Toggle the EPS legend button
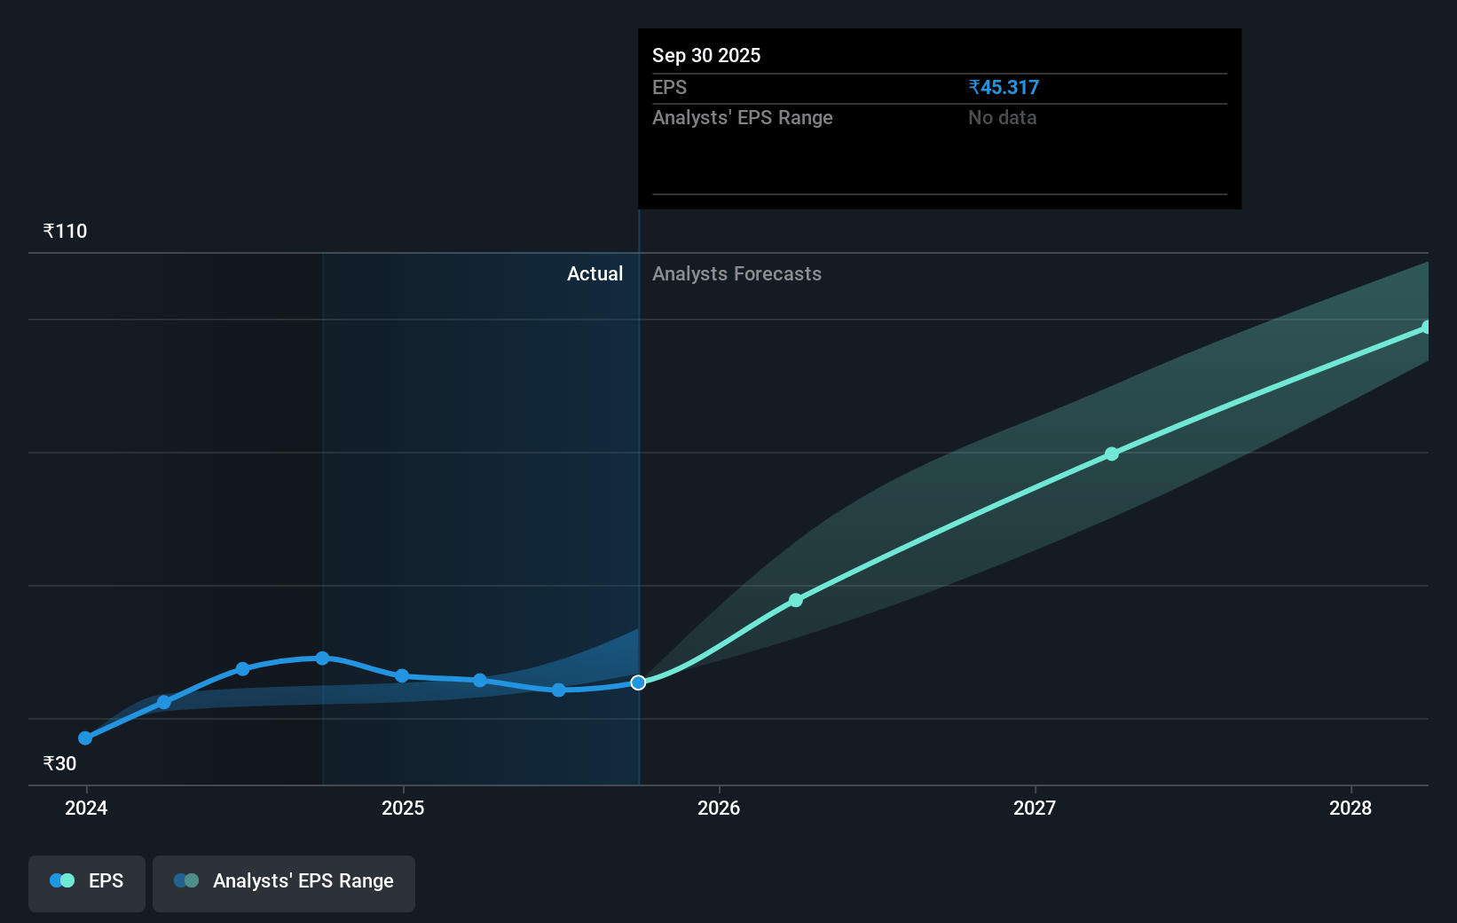The height and width of the screenshot is (923, 1457). click(87, 883)
